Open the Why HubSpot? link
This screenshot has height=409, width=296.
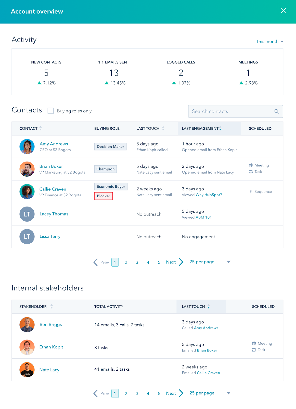(209, 195)
